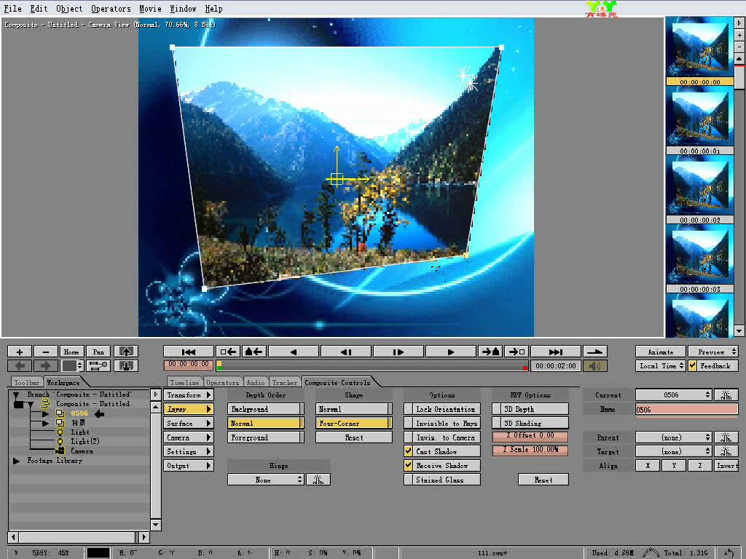
Task: Uncheck the Receive Shadow option
Action: click(408, 465)
